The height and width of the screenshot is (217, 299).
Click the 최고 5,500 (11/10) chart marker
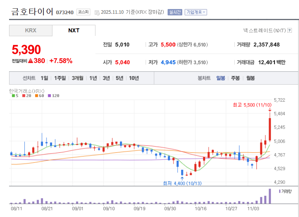(x=252, y=105)
